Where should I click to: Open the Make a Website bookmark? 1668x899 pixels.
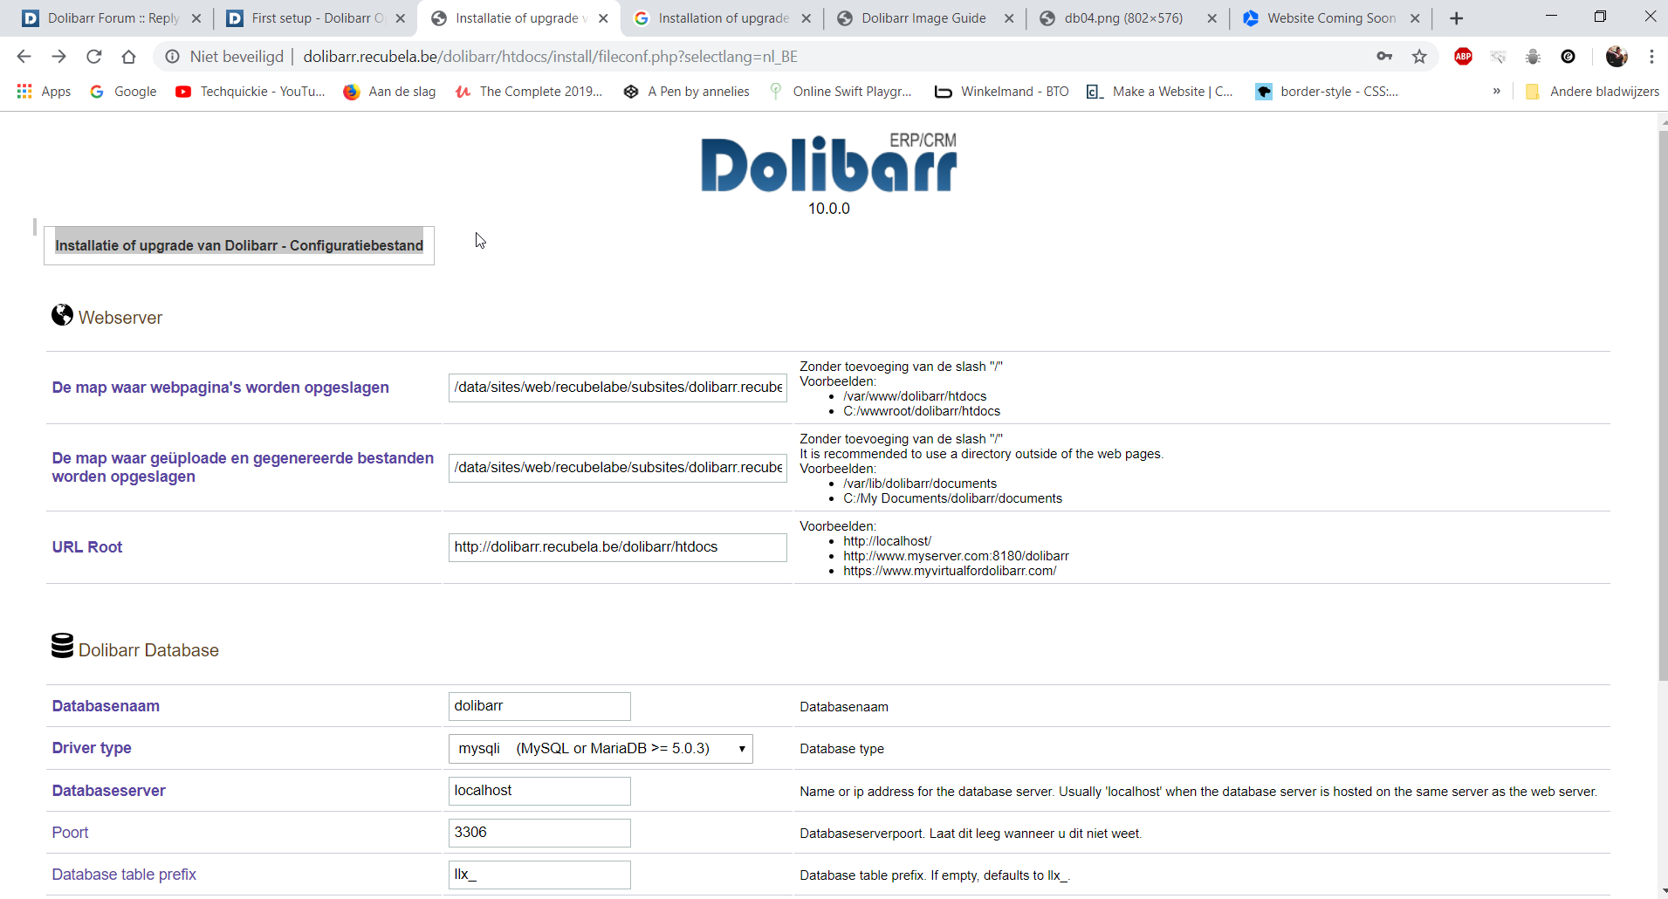[x=1160, y=92]
